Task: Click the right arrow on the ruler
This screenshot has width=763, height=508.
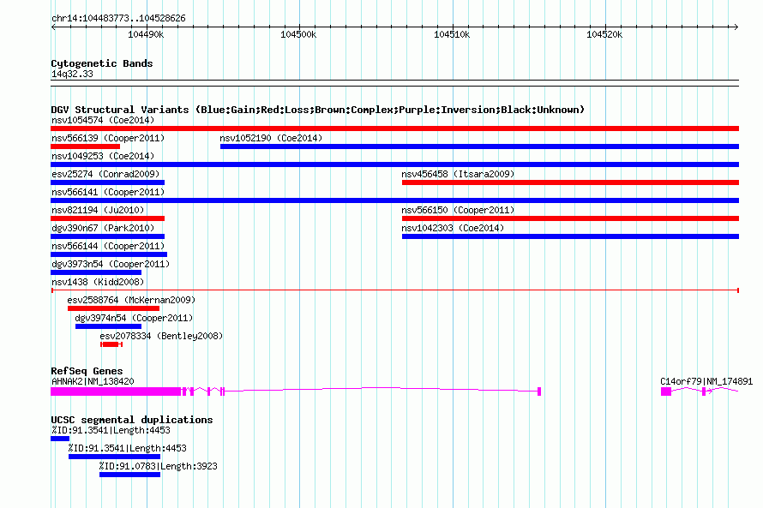Action: 736,27
